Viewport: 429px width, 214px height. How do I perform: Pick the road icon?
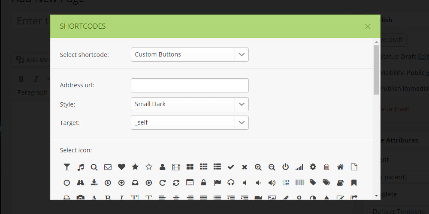click(x=81, y=183)
